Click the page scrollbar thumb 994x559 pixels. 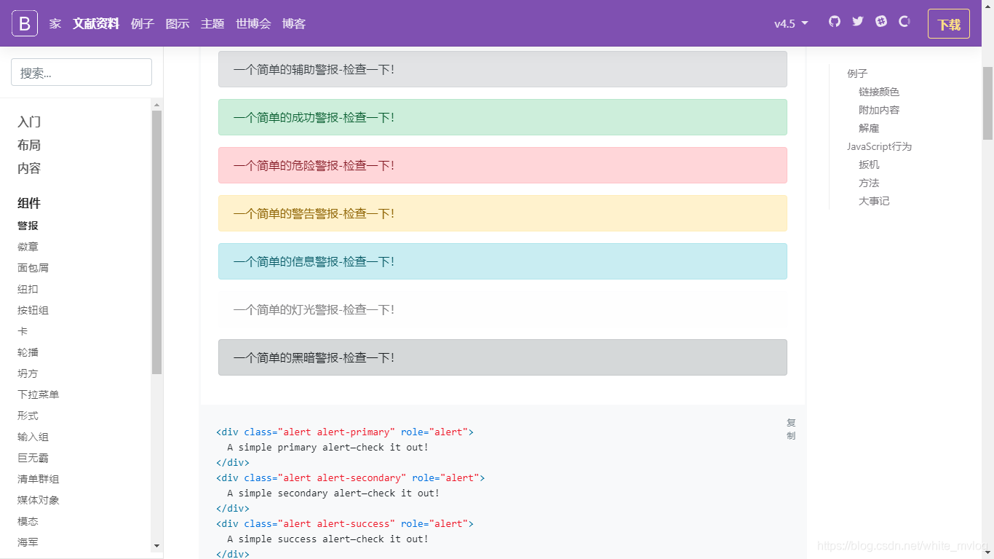coord(987,103)
